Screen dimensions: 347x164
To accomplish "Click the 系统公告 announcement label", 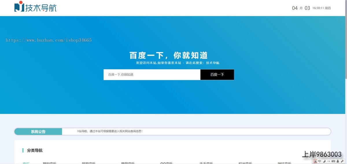I will point(38,132).
